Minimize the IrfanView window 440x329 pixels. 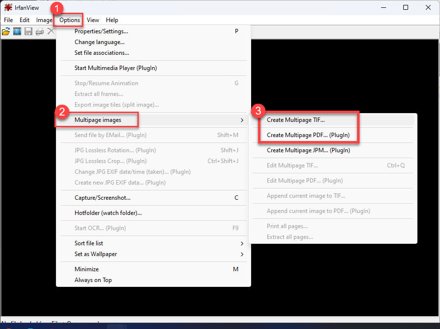(x=384, y=7)
